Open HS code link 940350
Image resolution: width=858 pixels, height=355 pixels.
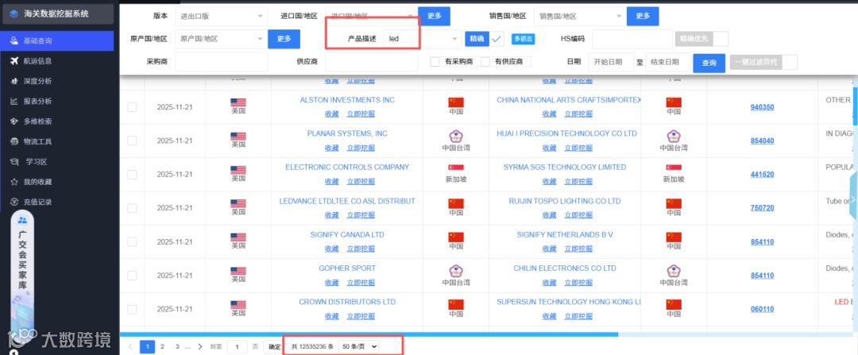pyautogui.click(x=762, y=107)
